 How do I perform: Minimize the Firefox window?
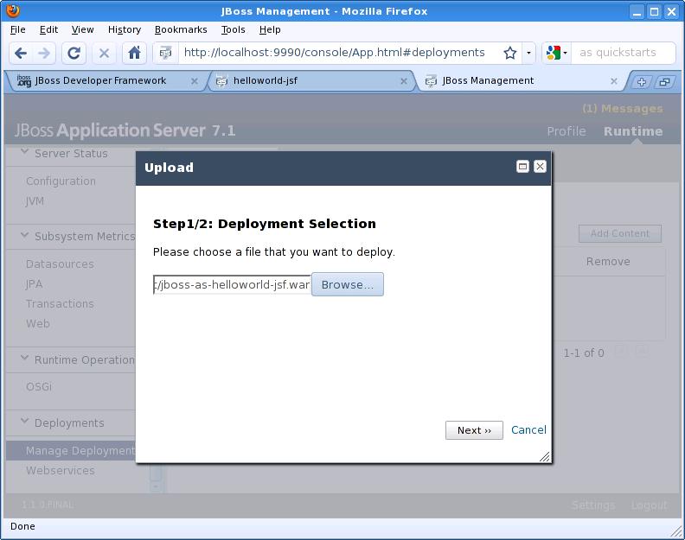[x=637, y=11]
